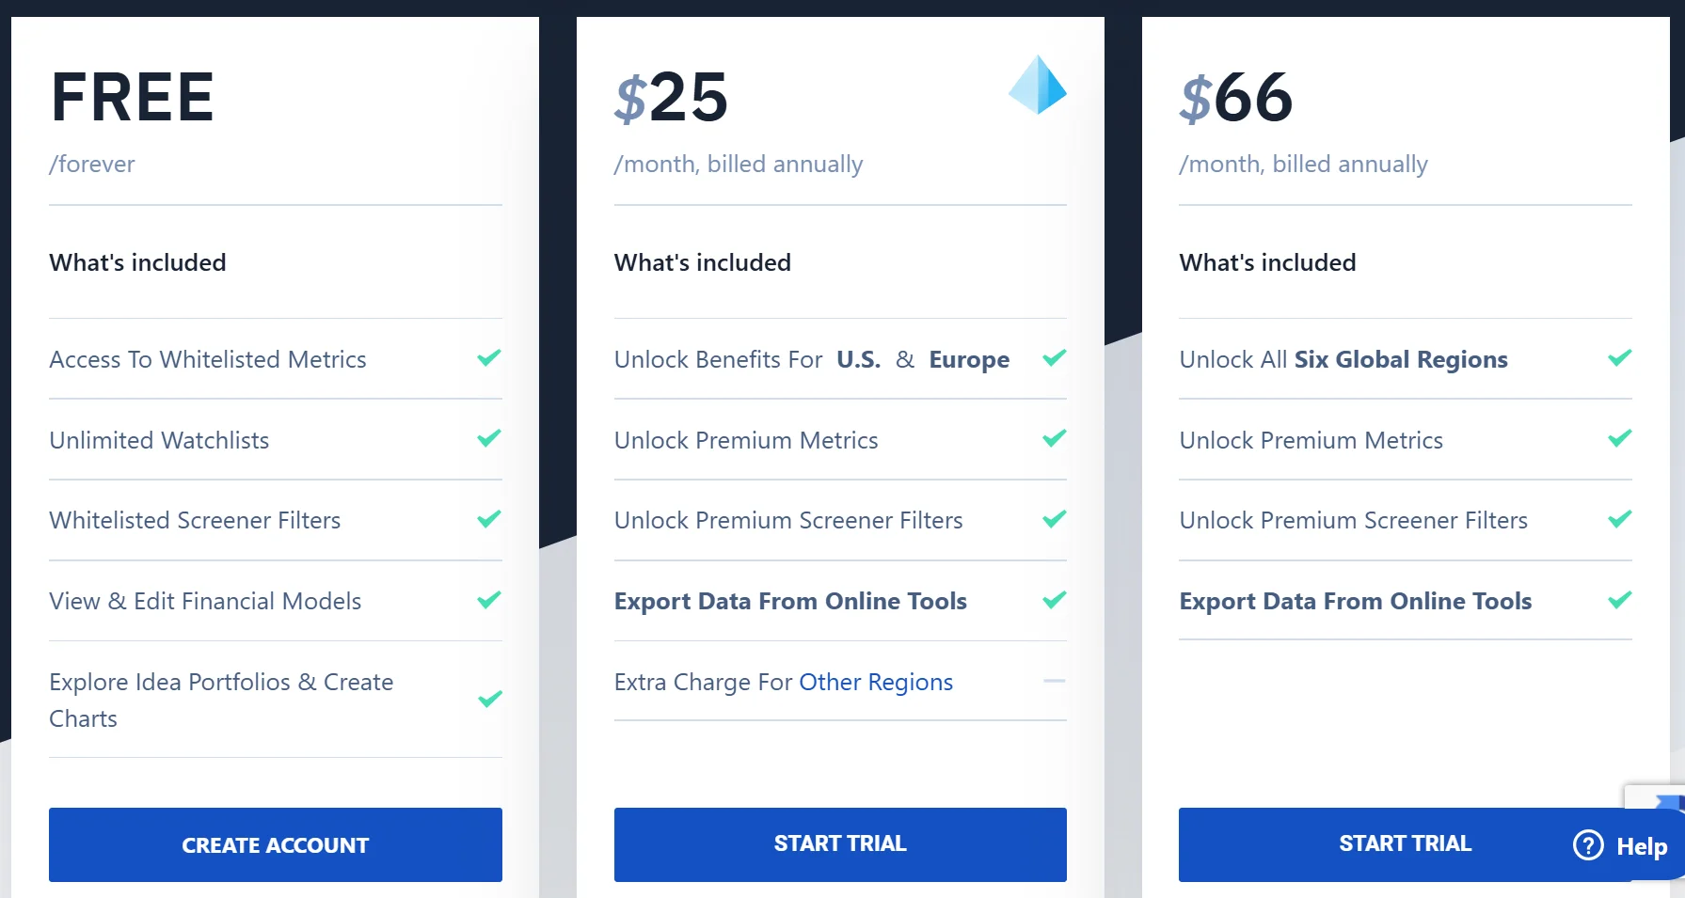Click checkmark beside Access To Whitelisted Metrics

pos(489,357)
